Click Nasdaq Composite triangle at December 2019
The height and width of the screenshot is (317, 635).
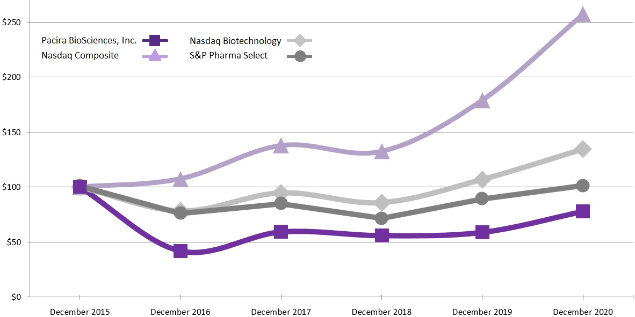482,101
